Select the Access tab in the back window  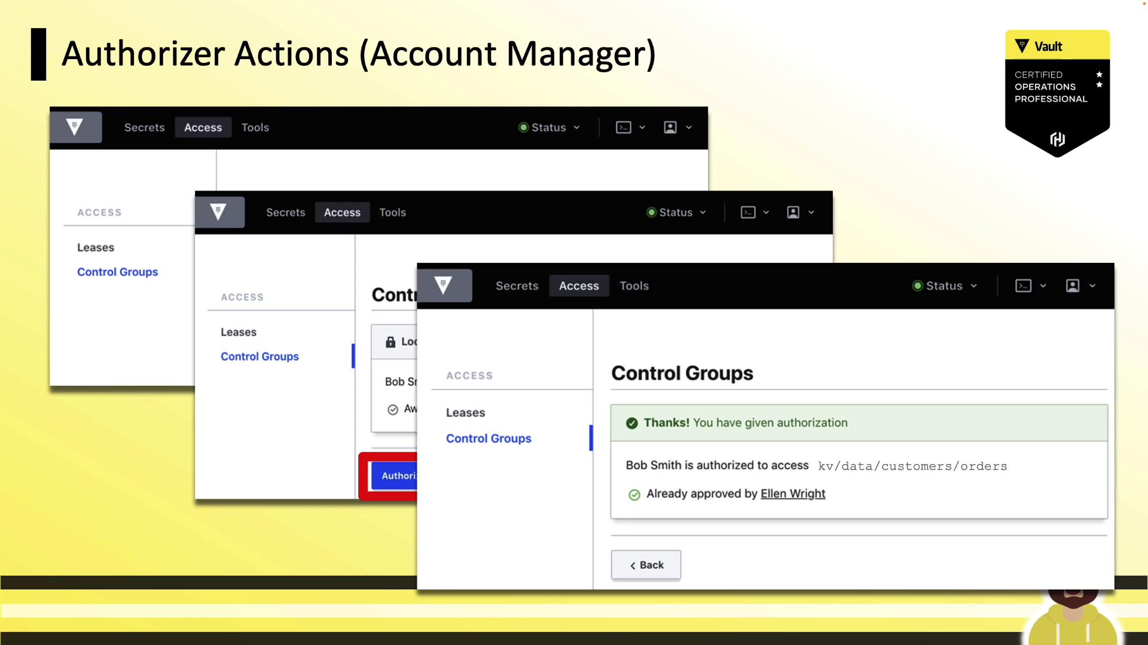(203, 127)
